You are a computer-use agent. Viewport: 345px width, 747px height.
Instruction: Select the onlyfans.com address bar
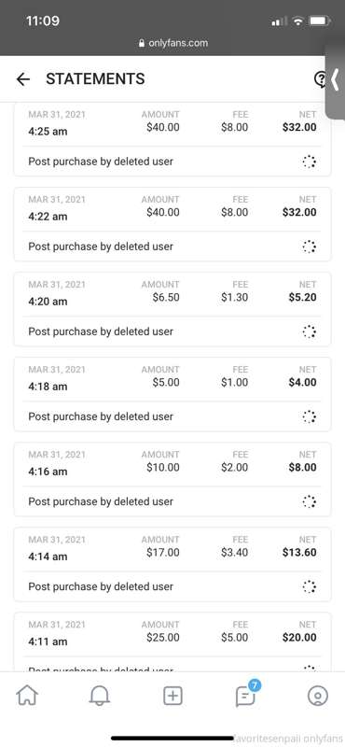click(172, 43)
